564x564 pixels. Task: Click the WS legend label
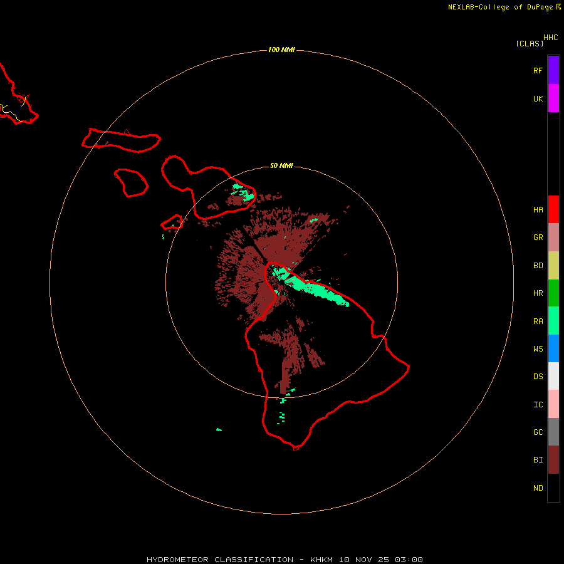click(538, 348)
